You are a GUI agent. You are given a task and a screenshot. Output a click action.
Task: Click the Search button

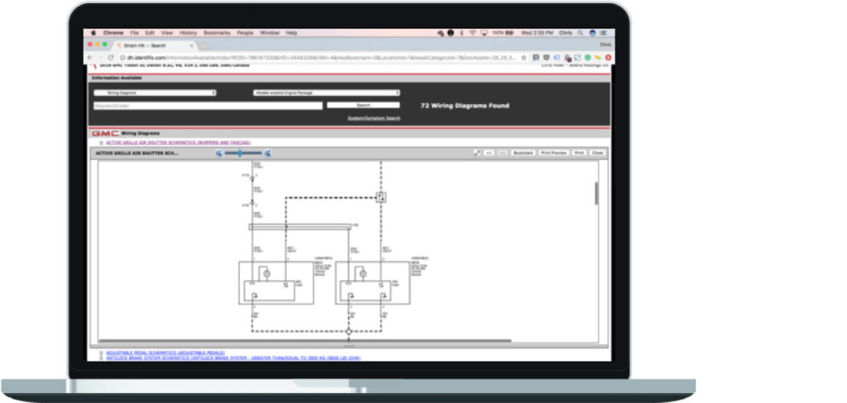363,106
